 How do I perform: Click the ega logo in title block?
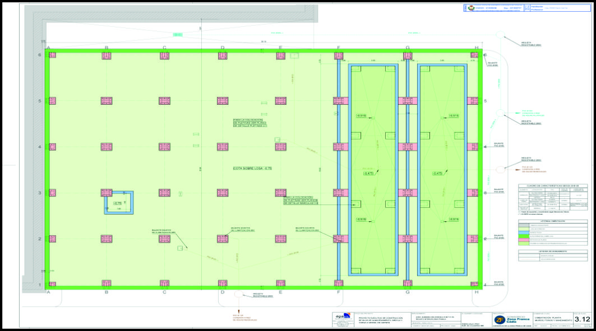pos(340,318)
